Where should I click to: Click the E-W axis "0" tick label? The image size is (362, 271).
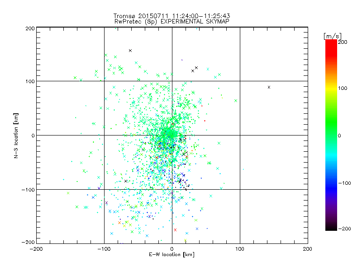(x=172, y=249)
